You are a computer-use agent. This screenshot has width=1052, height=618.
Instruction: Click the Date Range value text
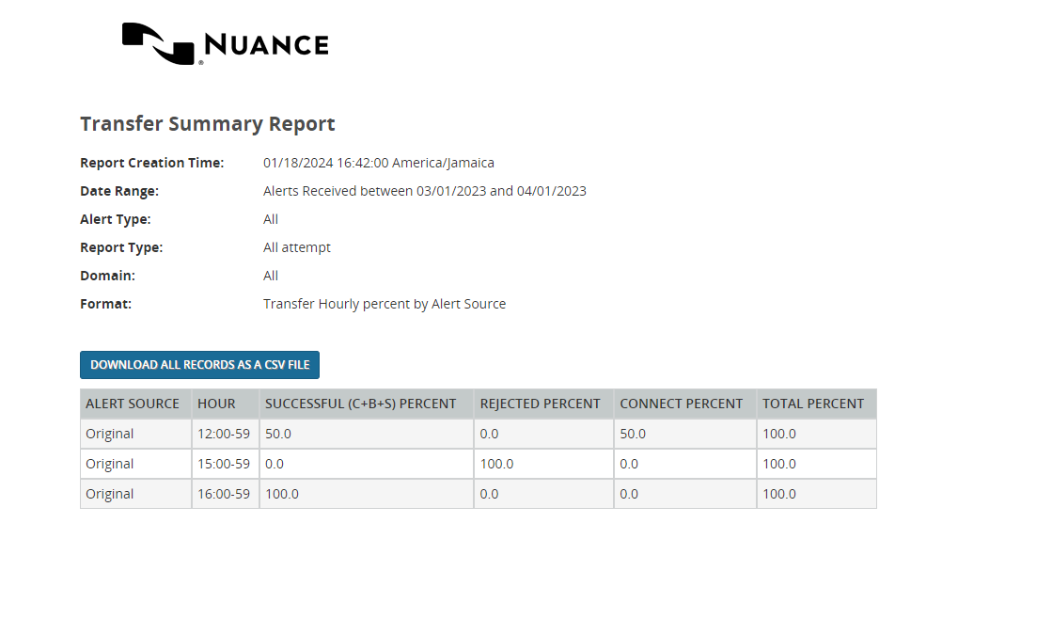pyautogui.click(x=425, y=190)
